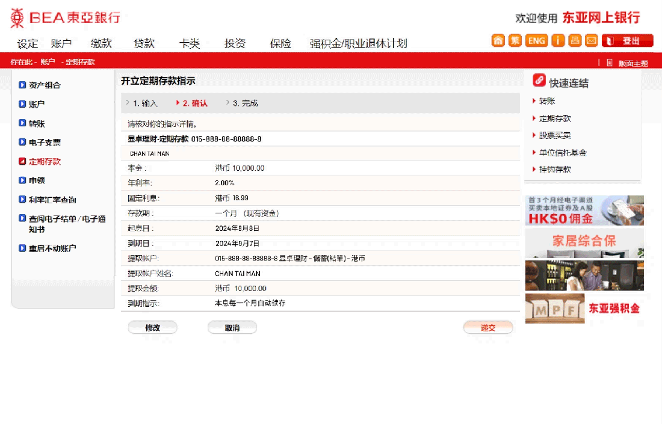662x424 pixels.
Task: Open quick link 单位信托基金
Action: tap(563, 153)
